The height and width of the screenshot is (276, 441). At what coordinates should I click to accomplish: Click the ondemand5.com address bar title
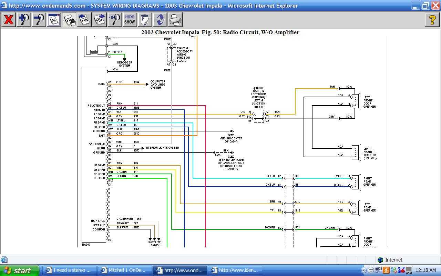point(41,5)
